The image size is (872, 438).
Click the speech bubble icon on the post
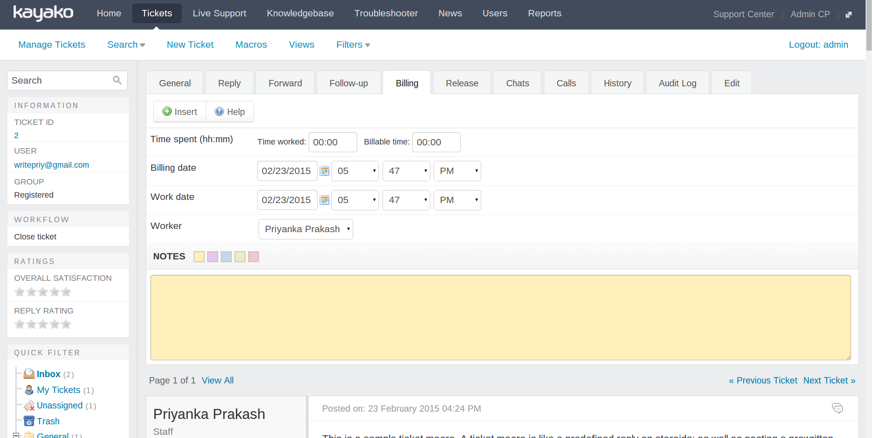tap(837, 408)
